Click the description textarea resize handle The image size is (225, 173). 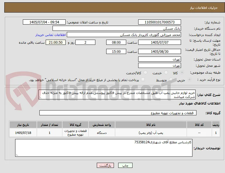coord(40,98)
